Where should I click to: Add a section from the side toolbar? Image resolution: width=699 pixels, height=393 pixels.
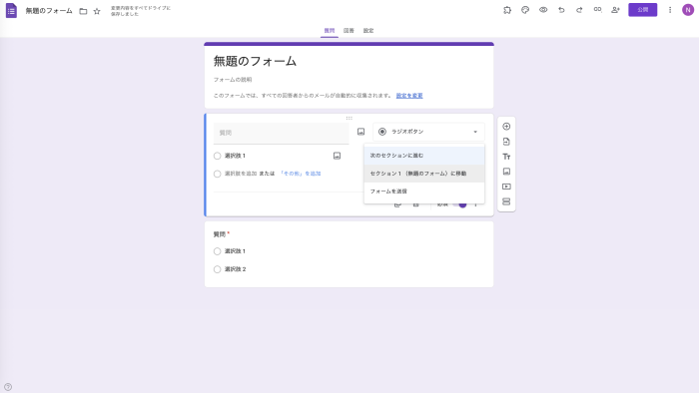click(x=506, y=201)
